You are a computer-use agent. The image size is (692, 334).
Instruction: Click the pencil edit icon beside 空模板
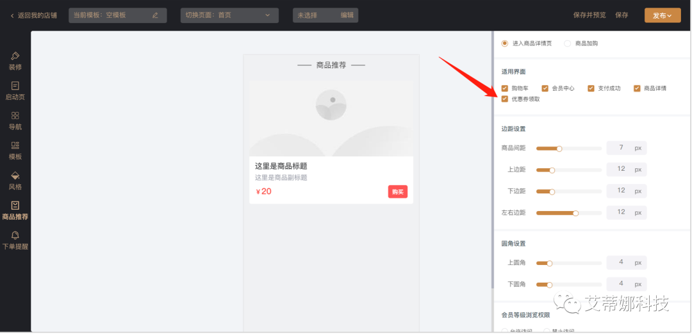click(155, 15)
